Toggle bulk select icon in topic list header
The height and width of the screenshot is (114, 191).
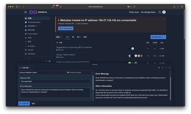[x=57, y=42]
